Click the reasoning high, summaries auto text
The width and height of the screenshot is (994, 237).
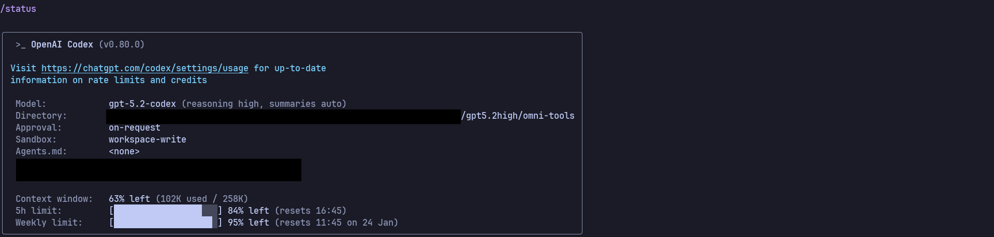tap(264, 104)
